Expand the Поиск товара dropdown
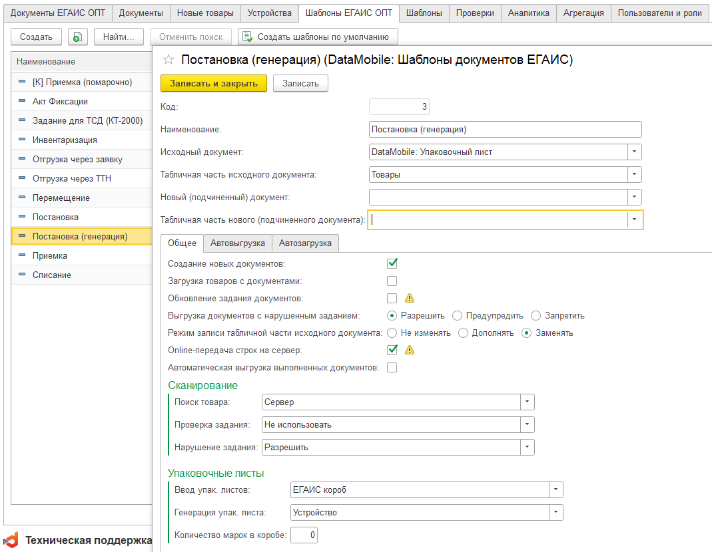 (x=528, y=402)
